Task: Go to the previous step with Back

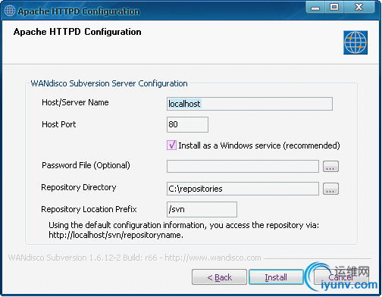Action: click(x=219, y=277)
